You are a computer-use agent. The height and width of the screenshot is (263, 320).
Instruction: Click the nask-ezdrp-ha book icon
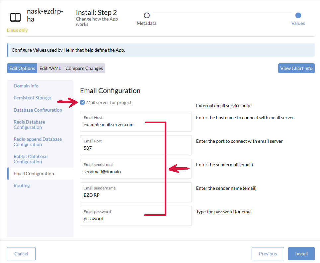[x=15, y=17]
